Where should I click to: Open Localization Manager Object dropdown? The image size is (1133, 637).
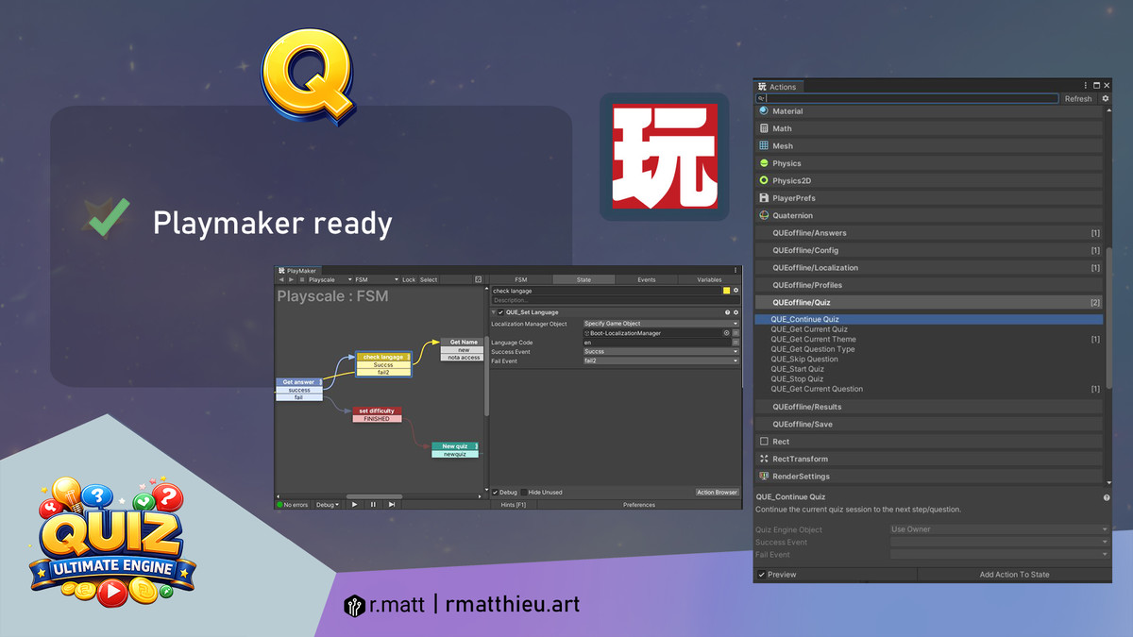click(x=661, y=324)
